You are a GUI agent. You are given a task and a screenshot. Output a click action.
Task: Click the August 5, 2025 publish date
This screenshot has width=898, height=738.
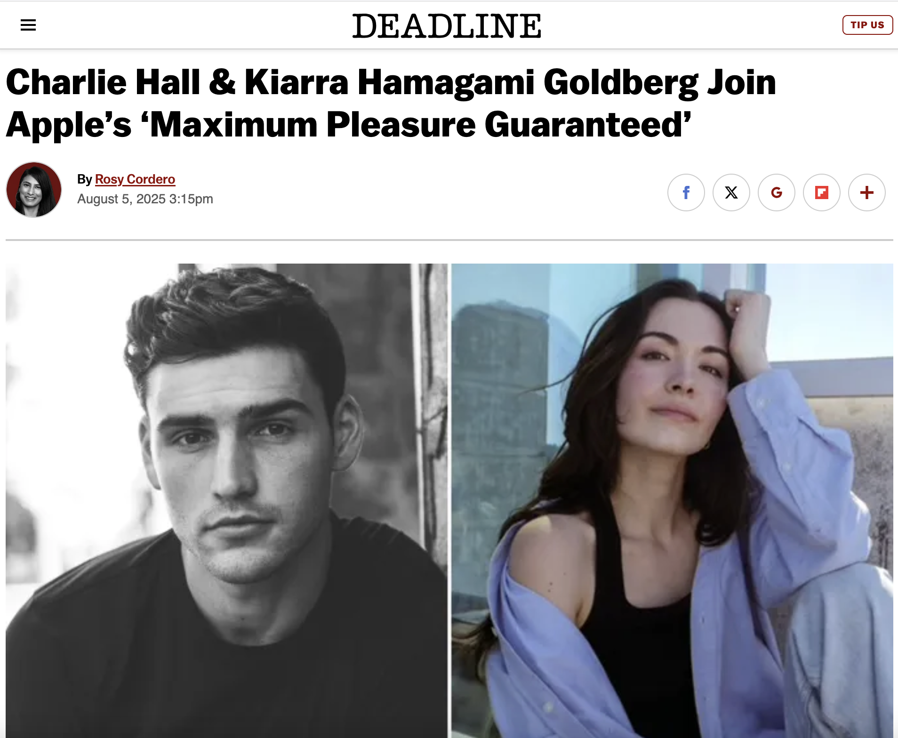pyautogui.click(x=121, y=199)
